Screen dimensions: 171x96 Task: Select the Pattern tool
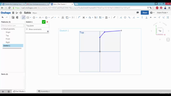point(100,17)
